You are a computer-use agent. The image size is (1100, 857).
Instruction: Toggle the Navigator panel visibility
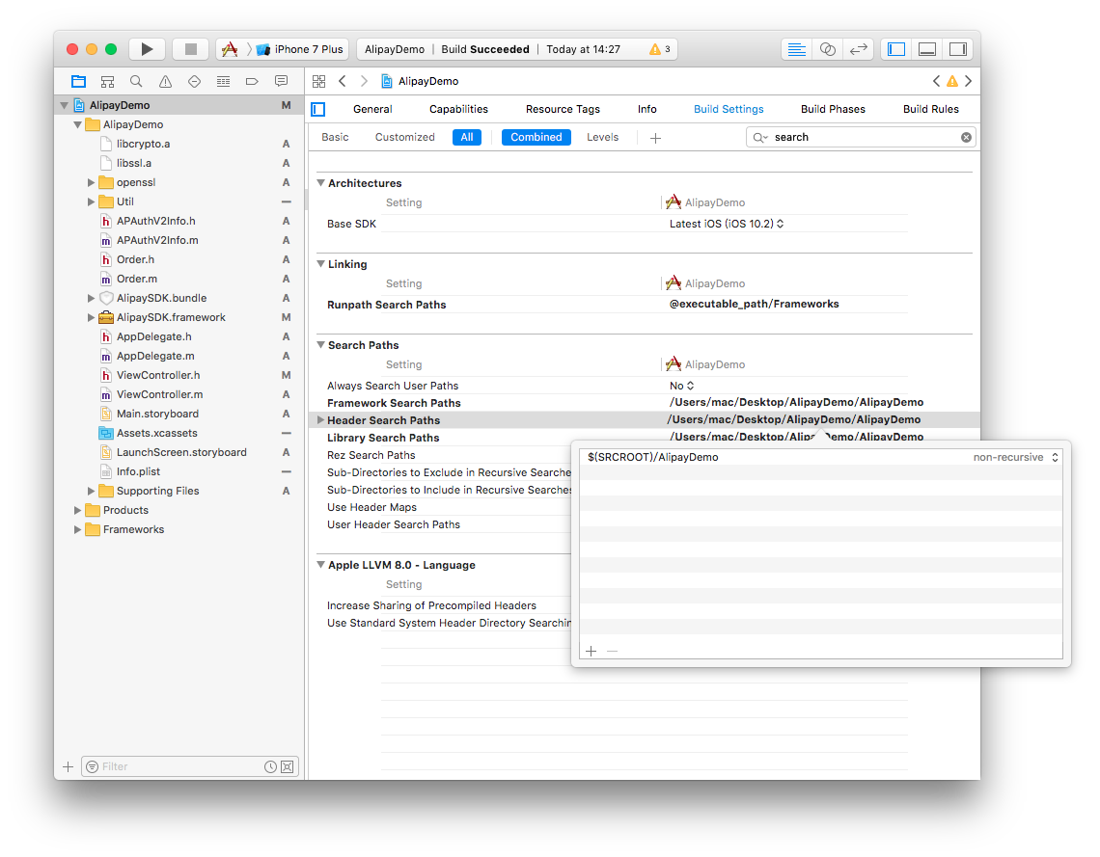tap(895, 49)
